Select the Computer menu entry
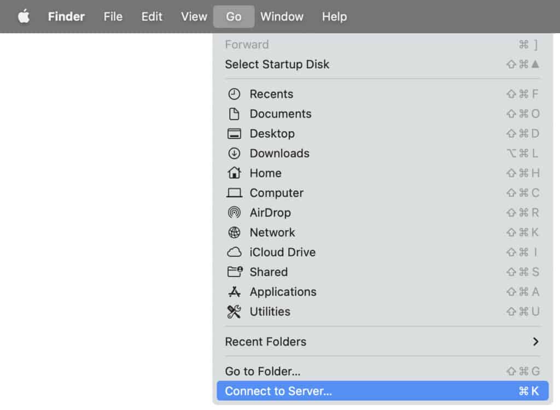Viewport: 560px width, 410px height. (x=382, y=193)
